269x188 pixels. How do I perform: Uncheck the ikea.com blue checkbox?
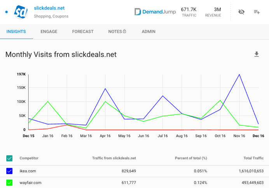9,171
